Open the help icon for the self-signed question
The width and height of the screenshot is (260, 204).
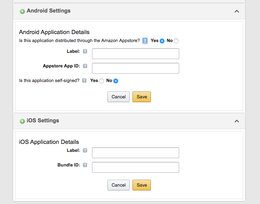(84, 81)
